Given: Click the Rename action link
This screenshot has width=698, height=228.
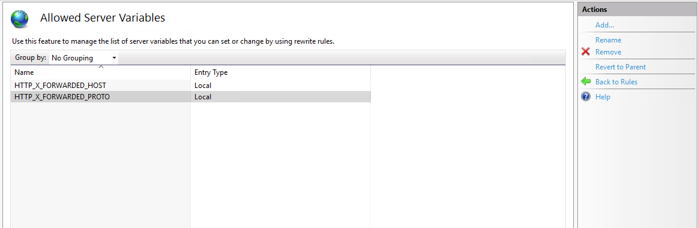Looking at the screenshot, I should [x=608, y=40].
